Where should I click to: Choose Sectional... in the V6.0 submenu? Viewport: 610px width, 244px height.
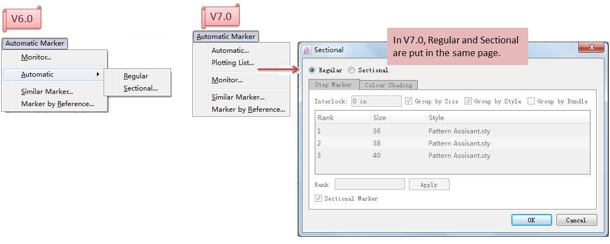140,88
